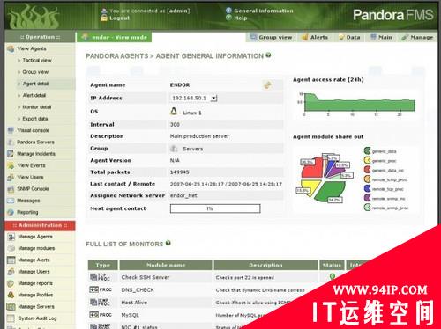The image size is (441, 329).
Task: Click green status indicator for Check SSH Server
Action: (x=333, y=276)
